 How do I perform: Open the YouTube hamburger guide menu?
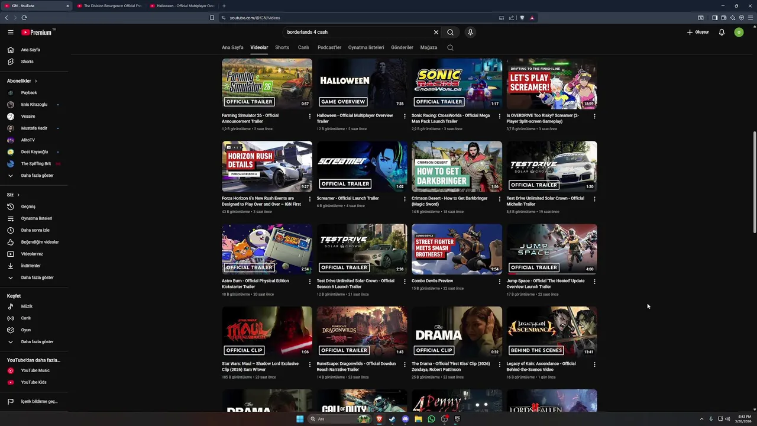click(x=10, y=33)
